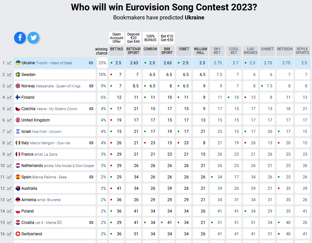Open Ukraine's odds trend chart icon

point(9,63)
